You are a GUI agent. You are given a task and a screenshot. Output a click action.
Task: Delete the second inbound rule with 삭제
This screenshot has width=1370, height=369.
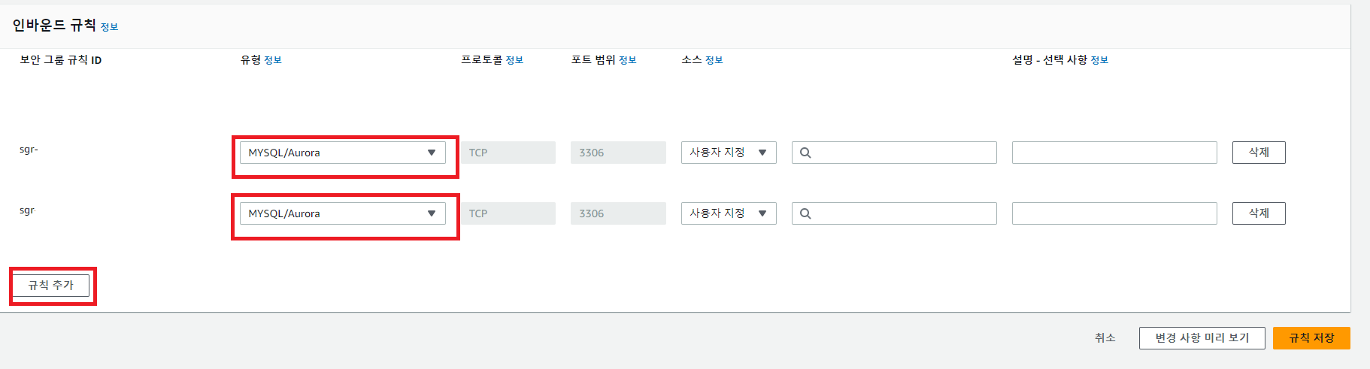1258,213
